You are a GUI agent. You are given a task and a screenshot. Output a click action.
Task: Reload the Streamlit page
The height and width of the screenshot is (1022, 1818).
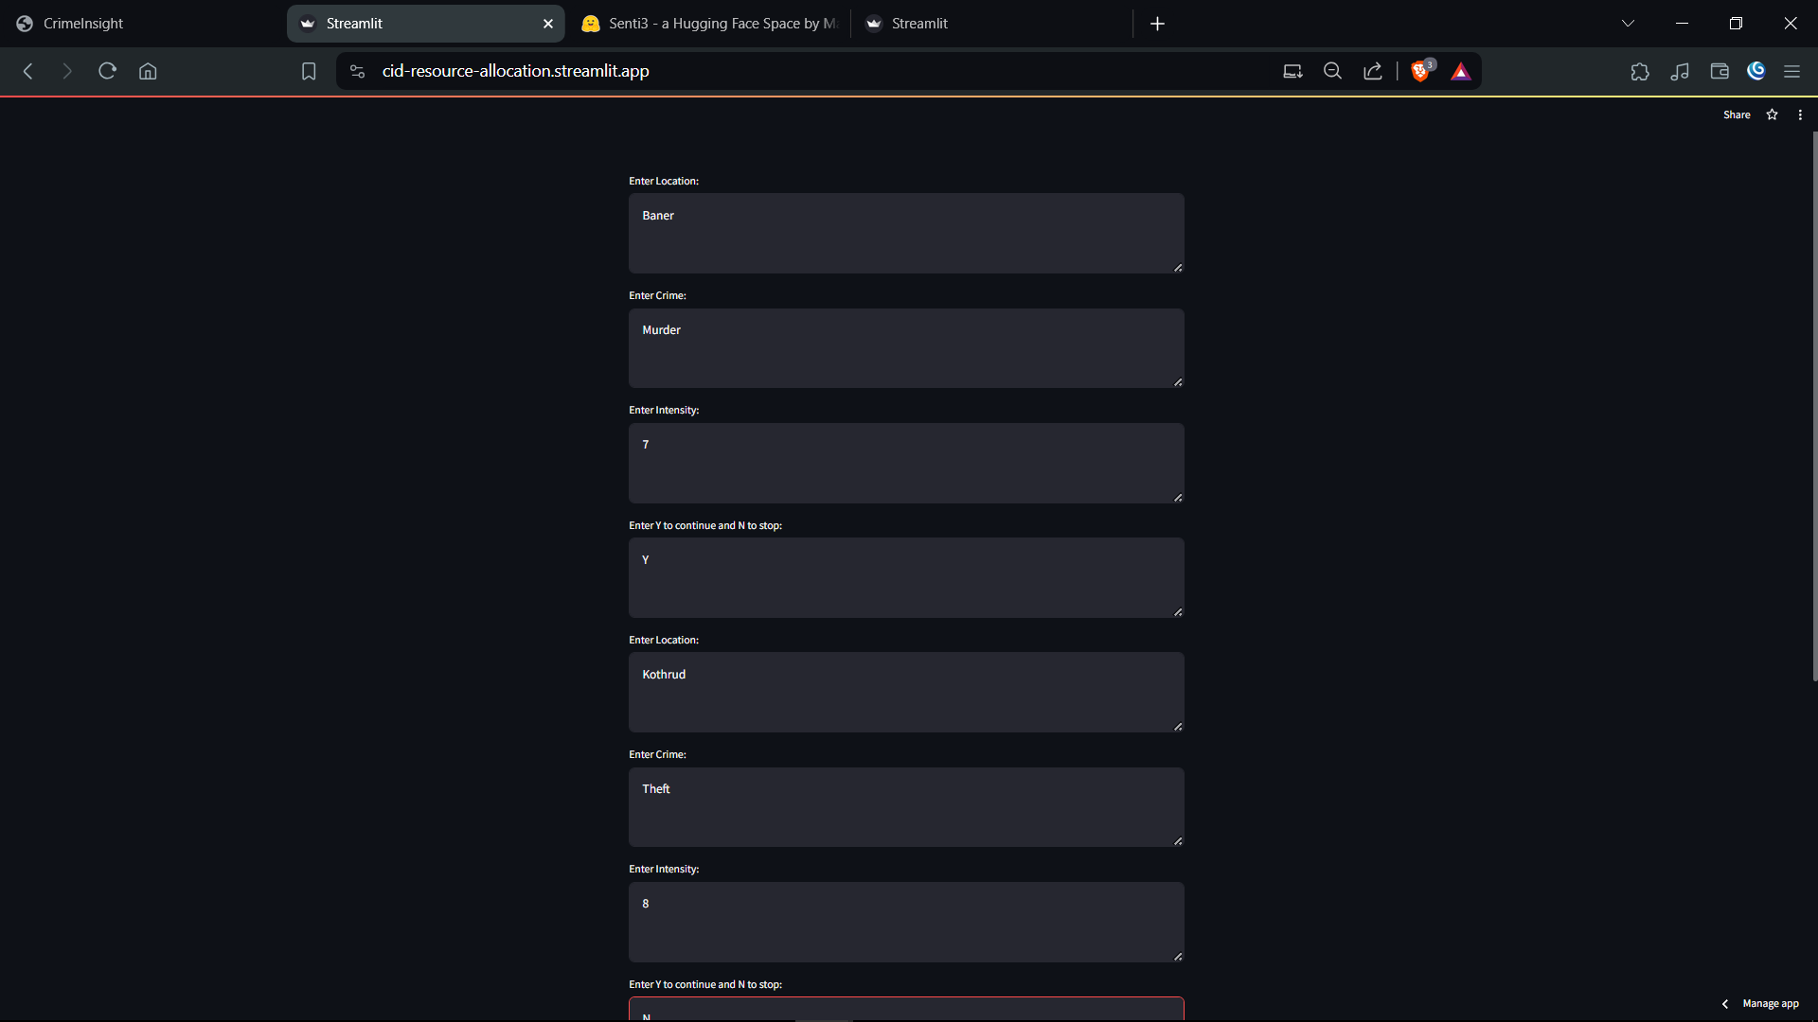[x=107, y=71]
